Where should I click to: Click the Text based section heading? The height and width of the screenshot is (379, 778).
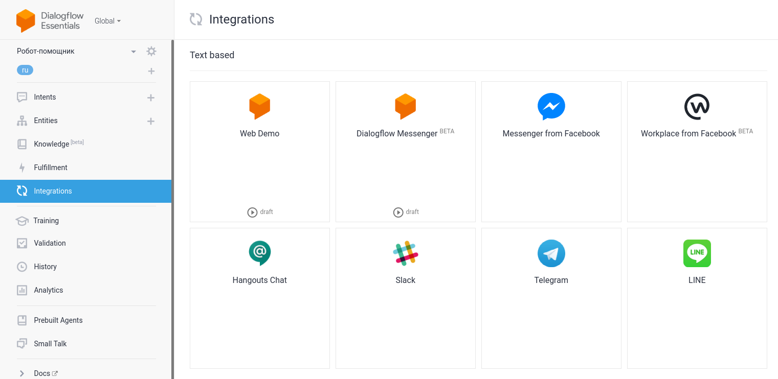[212, 55]
